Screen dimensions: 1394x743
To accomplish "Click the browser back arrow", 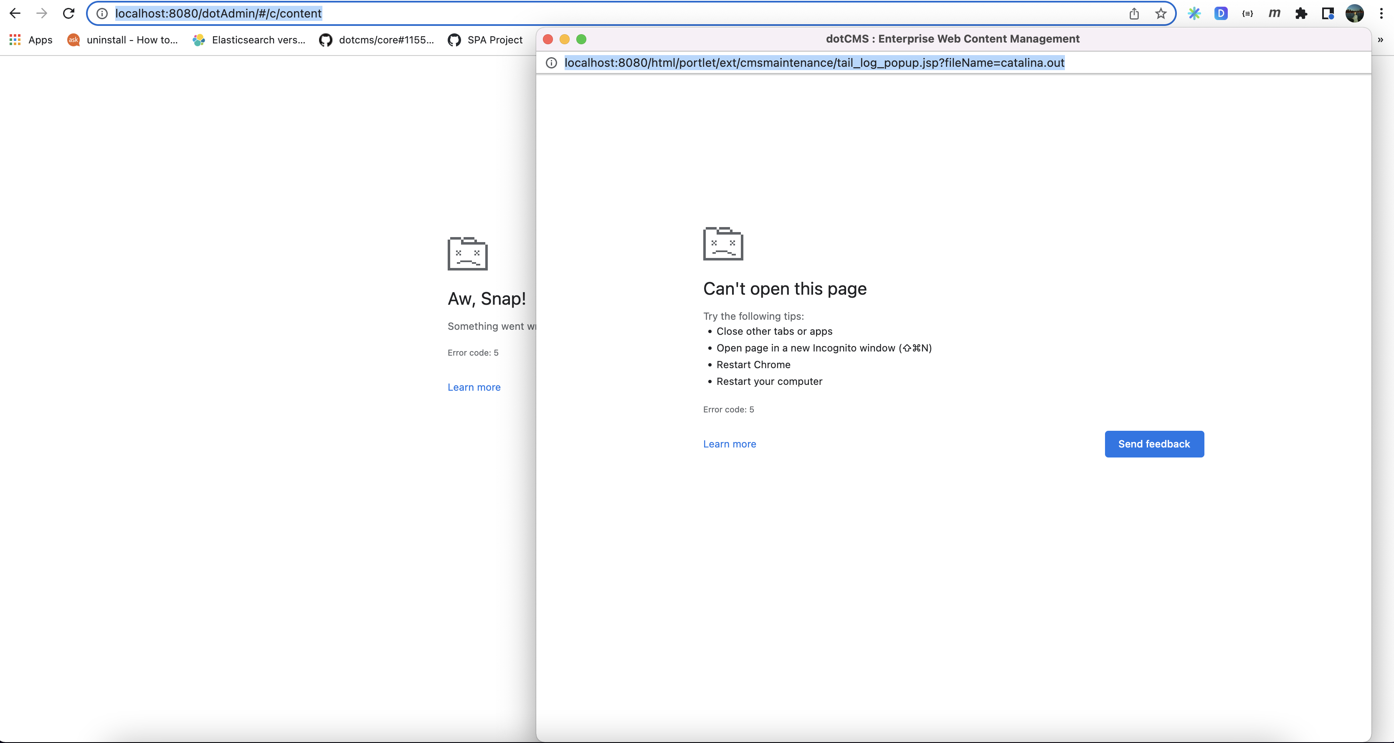I will pos(15,13).
